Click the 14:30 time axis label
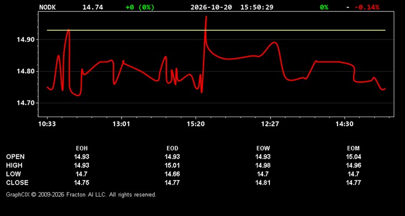Viewport: 405px width, 216px height. [x=345, y=124]
